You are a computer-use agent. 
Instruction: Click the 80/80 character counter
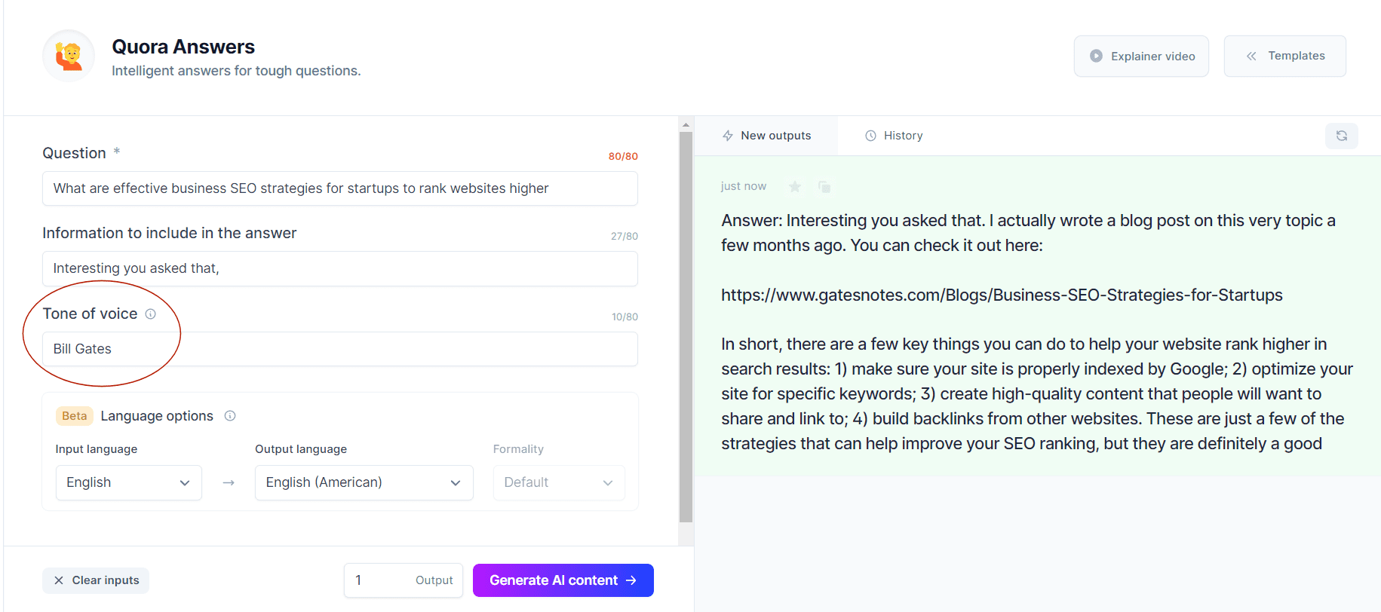[623, 156]
